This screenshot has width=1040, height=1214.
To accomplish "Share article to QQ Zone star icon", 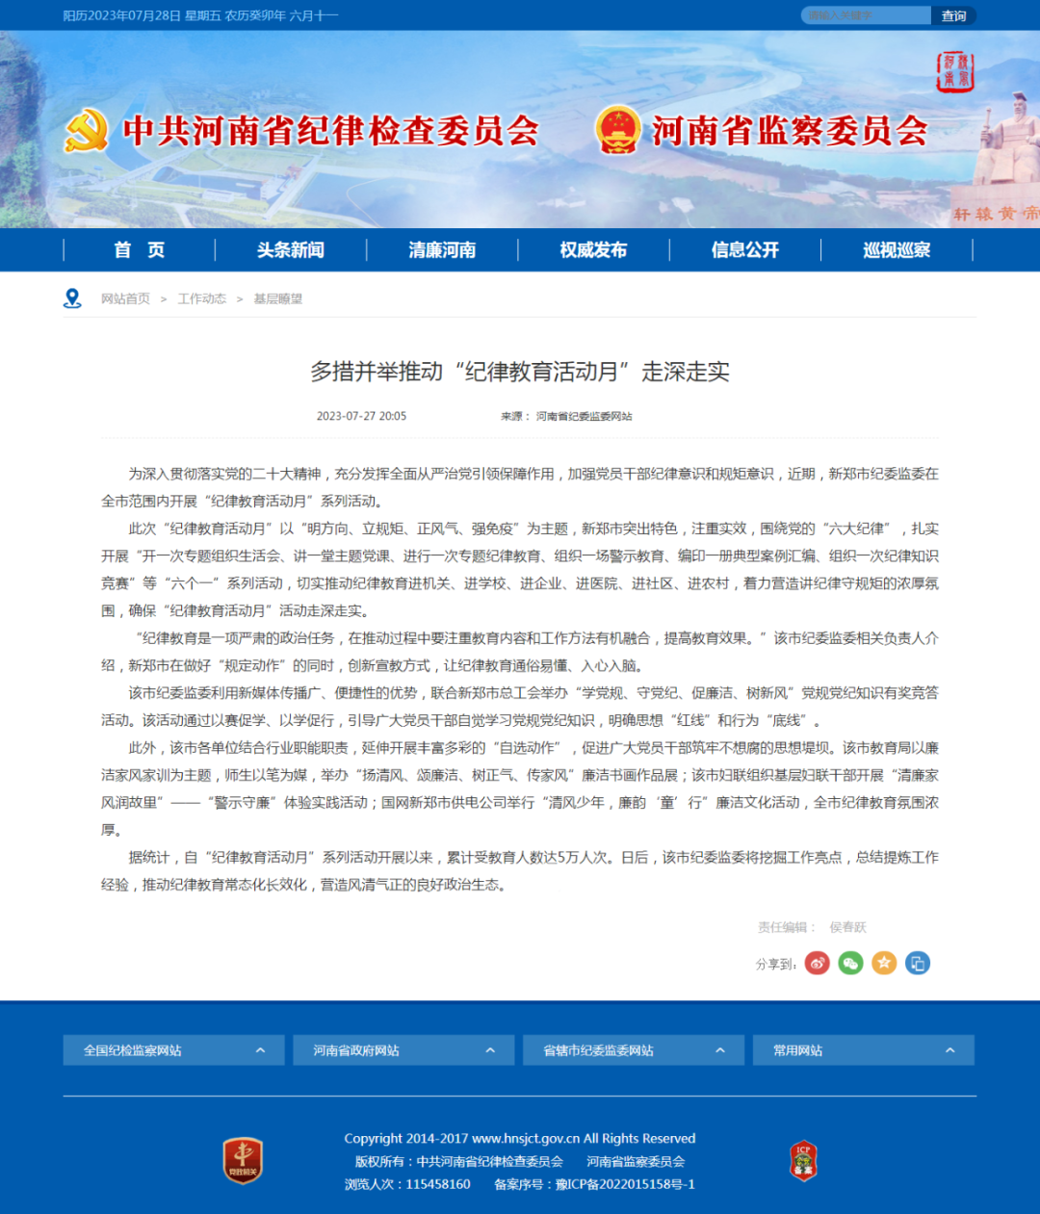I will (x=884, y=963).
